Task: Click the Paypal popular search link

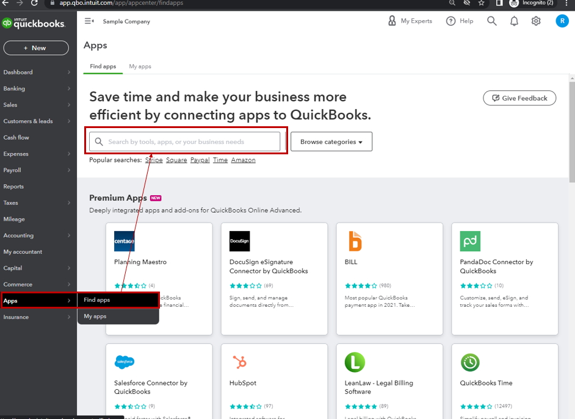Action: [x=200, y=160]
